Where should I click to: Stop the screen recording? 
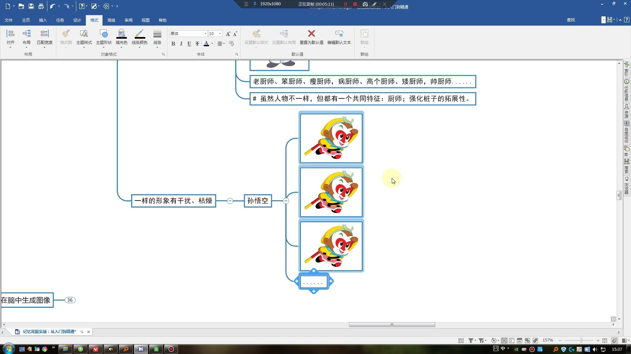pyautogui.click(x=355, y=4)
